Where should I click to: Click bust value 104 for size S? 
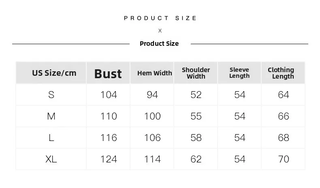point(109,95)
